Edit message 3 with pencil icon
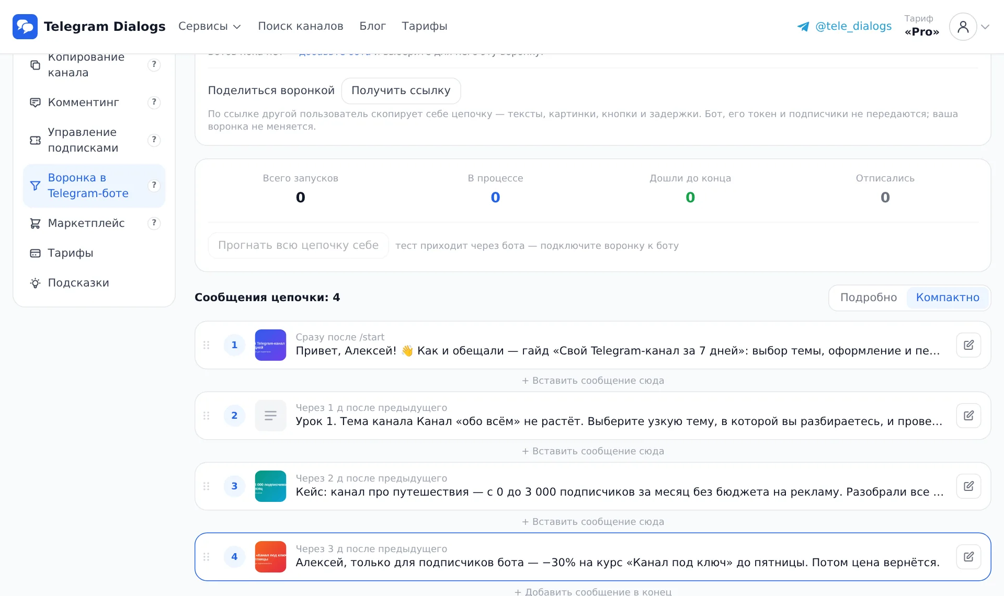Screen dimensions: 1004x596 point(968,486)
